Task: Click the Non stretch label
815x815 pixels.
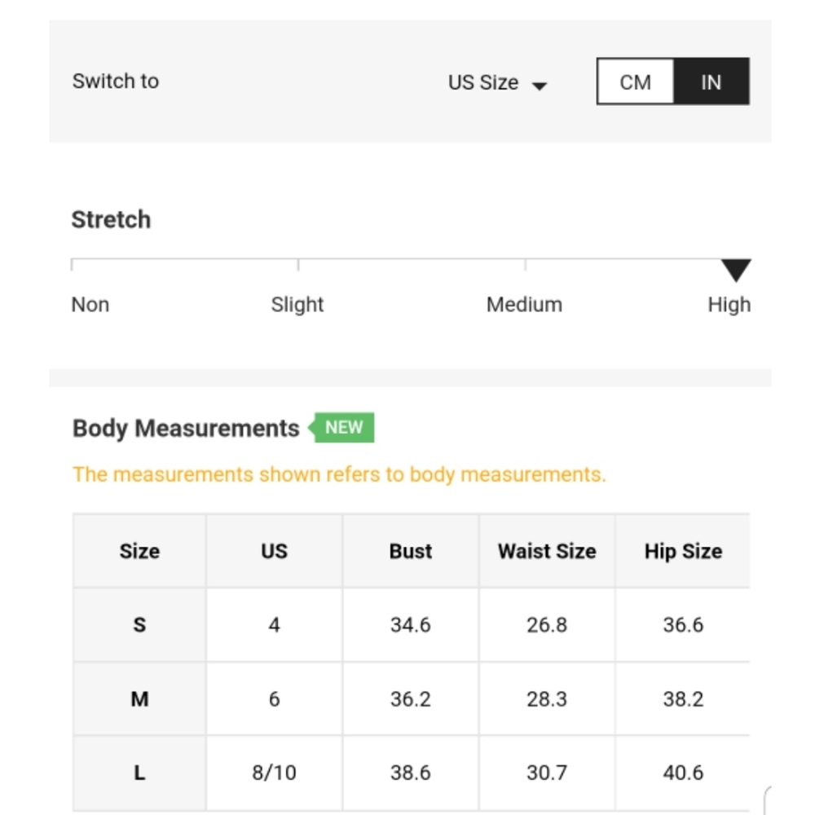Action: pyautogui.click(x=90, y=305)
